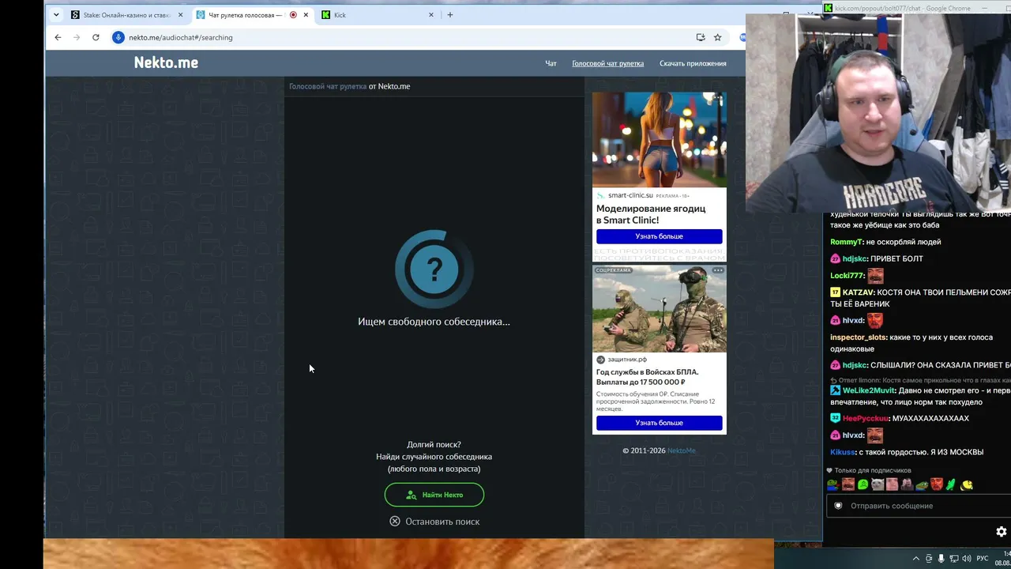Open Скачать приложения in the header

(x=693, y=63)
